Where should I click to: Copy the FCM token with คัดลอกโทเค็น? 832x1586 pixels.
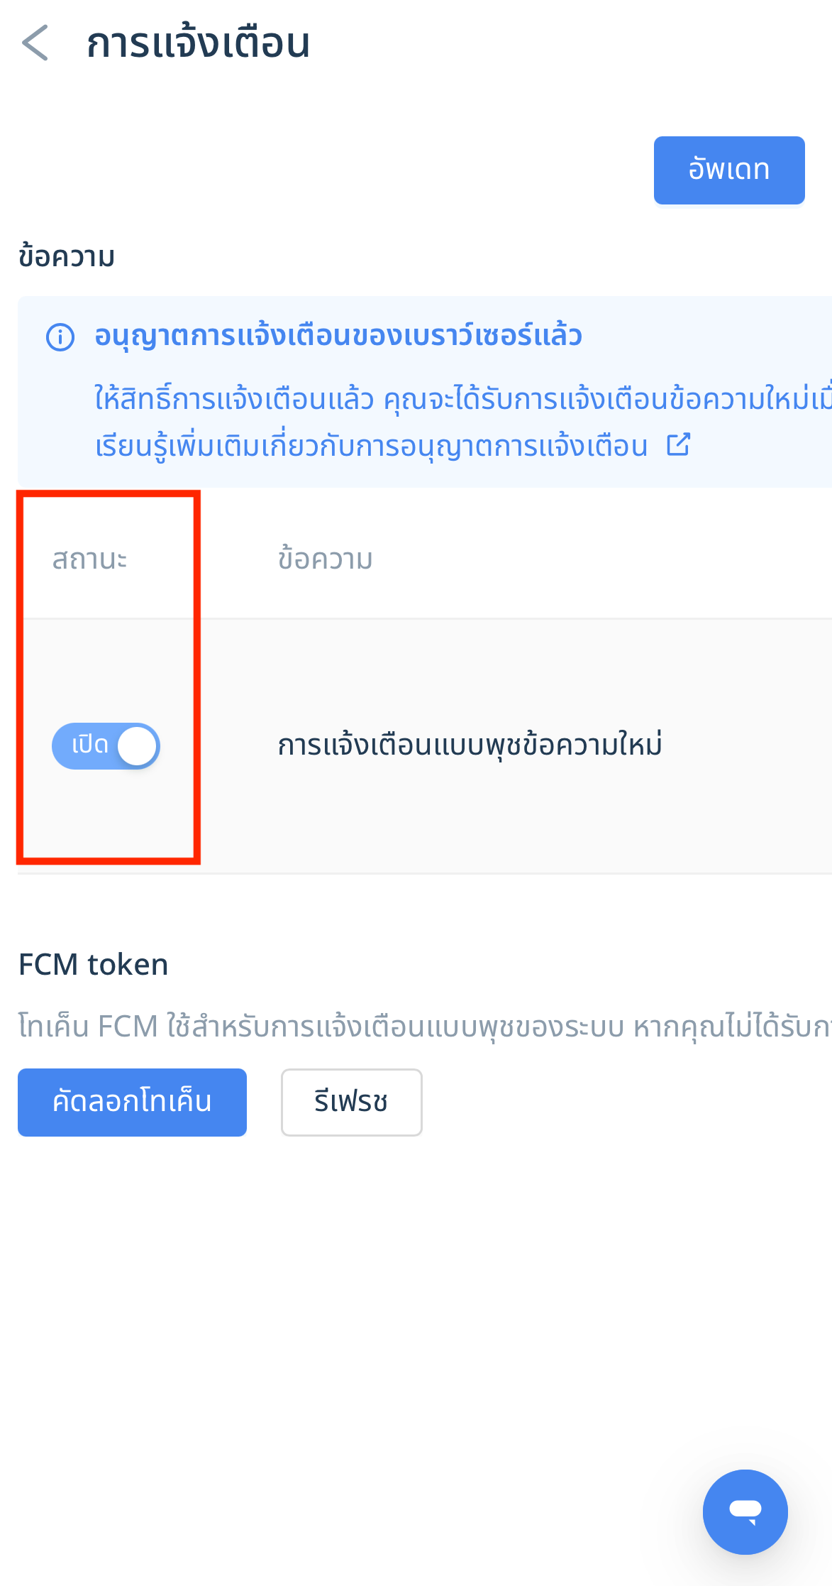tap(132, 1103)
